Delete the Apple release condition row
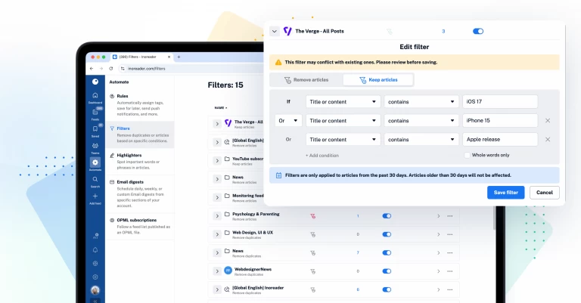Viewport: 581px width, 303px height. [x=548, y=139]
